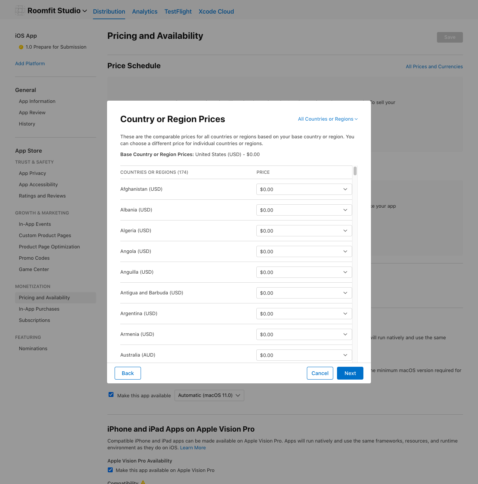This screenshot has height=484, width=478.
Task: Switch to the Analytics tab
Action: pyautogui.click(x=145, y=12)
